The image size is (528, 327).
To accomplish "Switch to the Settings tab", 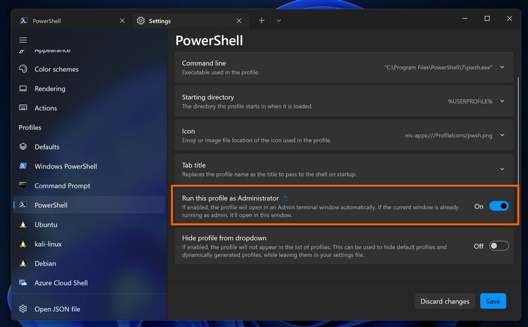I will point(191,21).
